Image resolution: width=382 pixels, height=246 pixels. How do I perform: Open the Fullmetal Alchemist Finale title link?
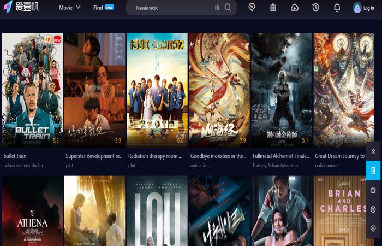click(x=281, y=156)
